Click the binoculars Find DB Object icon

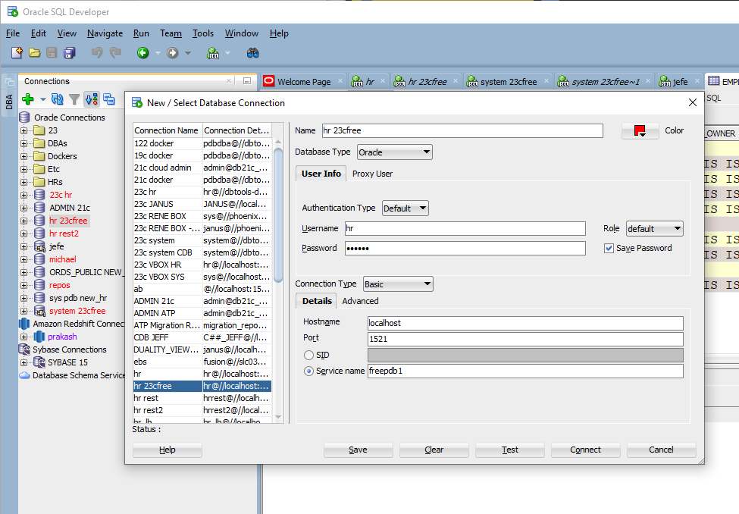pyautogui.click(x=252, y=53)
